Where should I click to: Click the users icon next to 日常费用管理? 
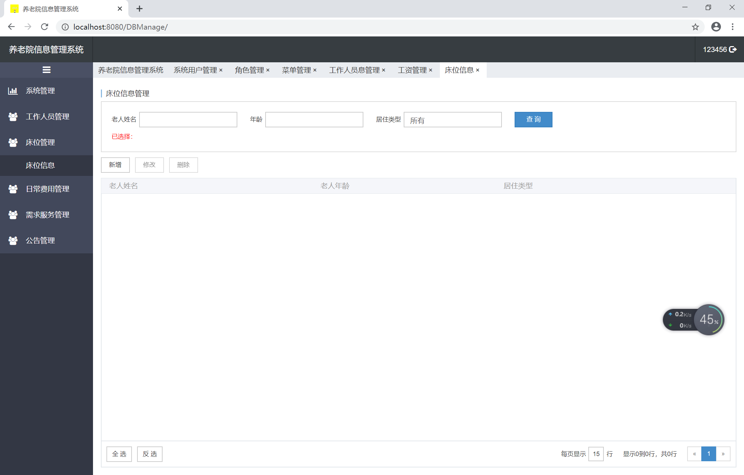click(x=13, y=189)
